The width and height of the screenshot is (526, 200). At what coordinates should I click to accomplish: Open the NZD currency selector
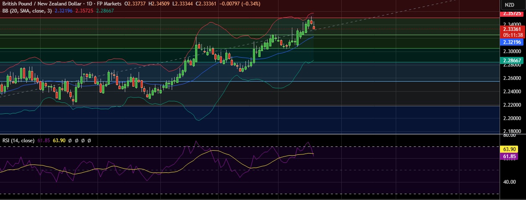point(509,5)
